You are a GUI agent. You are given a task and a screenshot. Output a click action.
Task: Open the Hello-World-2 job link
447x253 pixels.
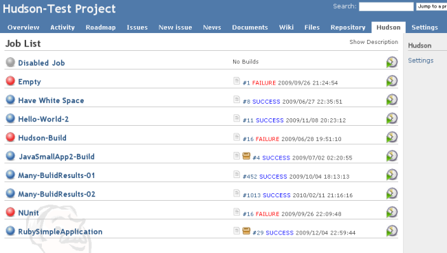click(x=43, y=119)
